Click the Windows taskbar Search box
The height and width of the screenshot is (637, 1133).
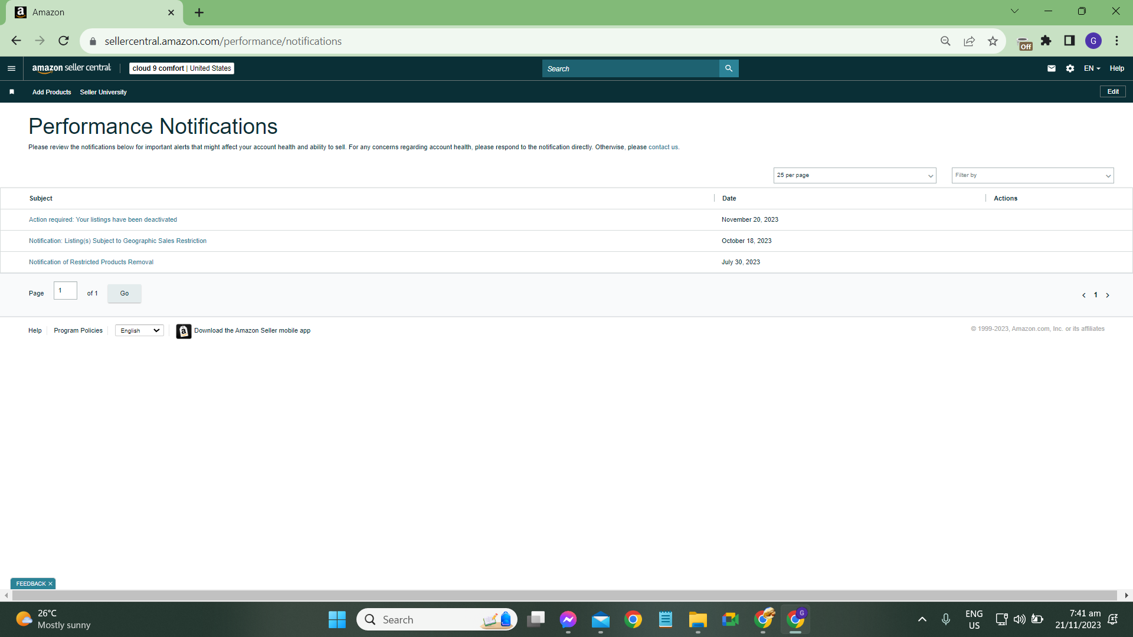pos(437,619)
